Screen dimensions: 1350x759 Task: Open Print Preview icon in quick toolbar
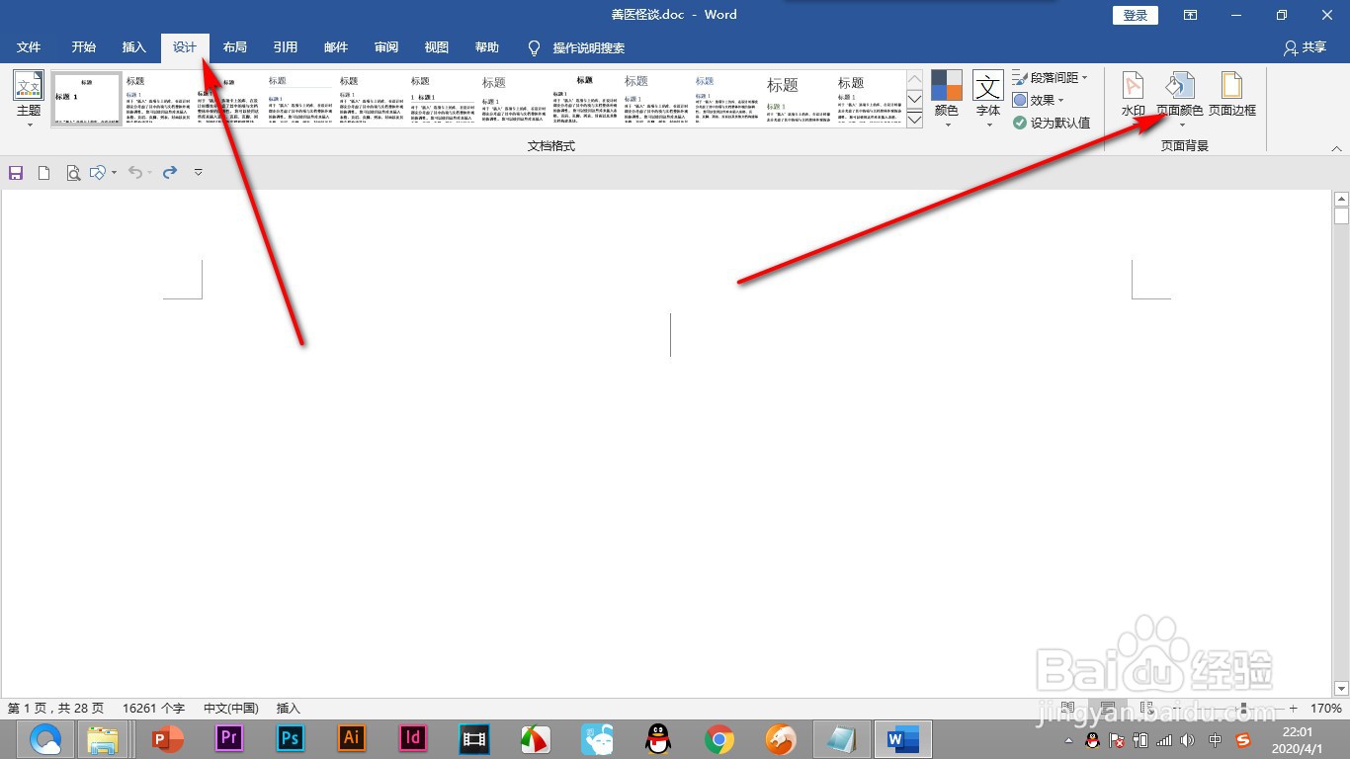point(72,173)
